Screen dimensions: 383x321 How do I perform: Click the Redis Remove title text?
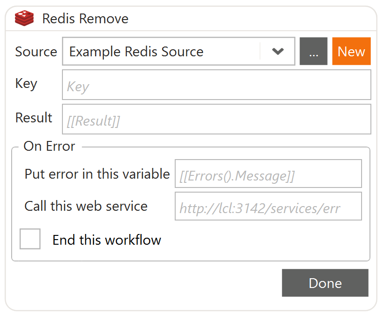85,19
